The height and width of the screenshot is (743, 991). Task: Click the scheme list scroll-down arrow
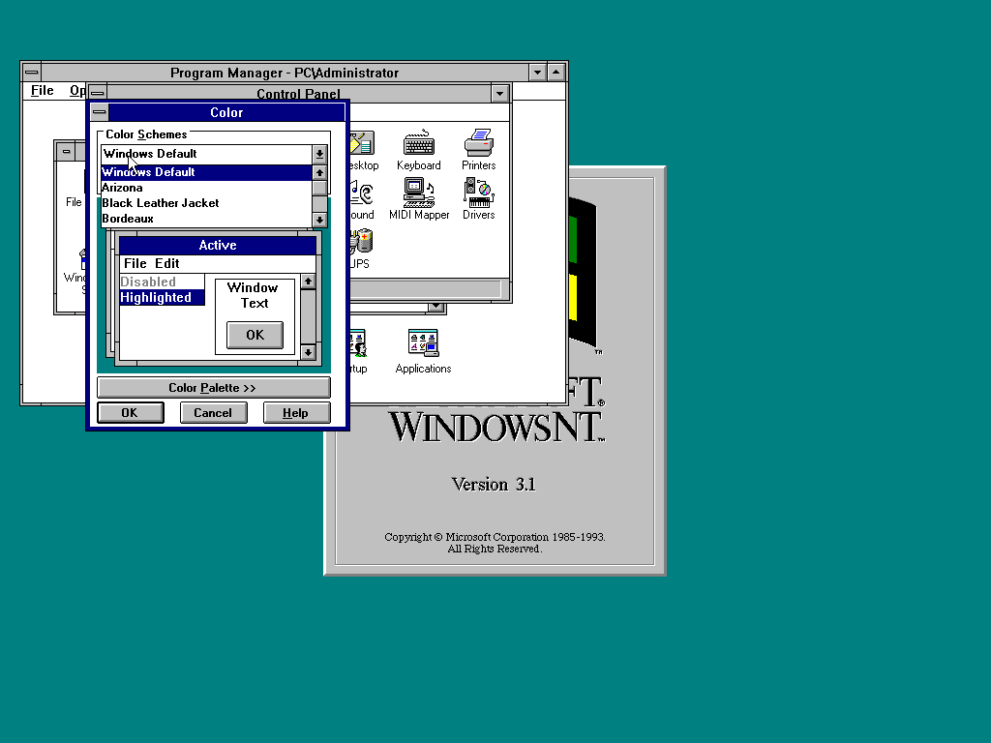click(319, 220)
